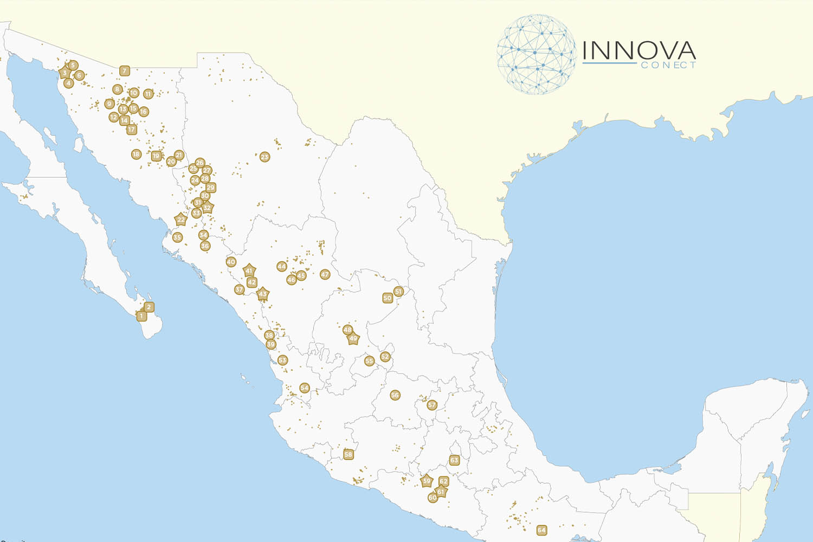Click star-shaped marker number 22
The image size is (813, 542).
click(180, 220)
